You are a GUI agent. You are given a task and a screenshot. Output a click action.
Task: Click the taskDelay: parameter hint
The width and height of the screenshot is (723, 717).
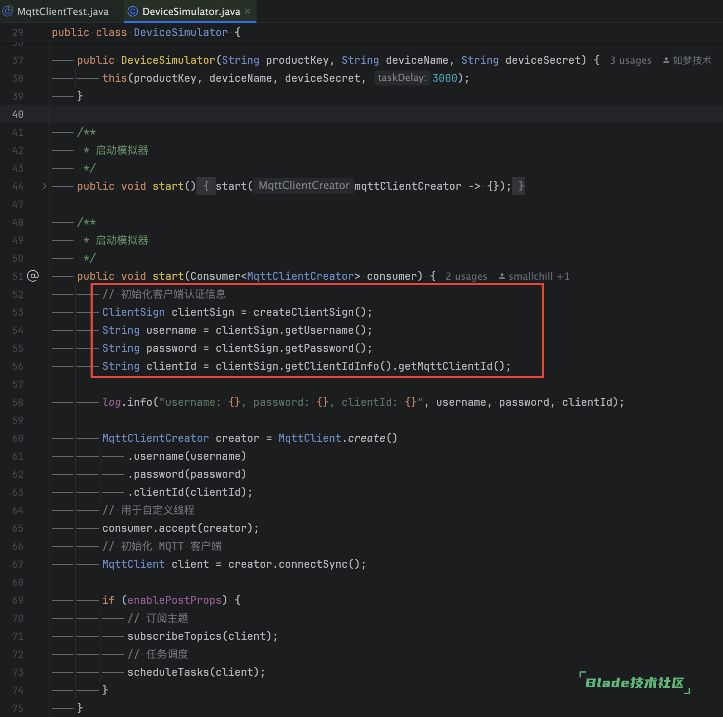click(x=402, y=78)
